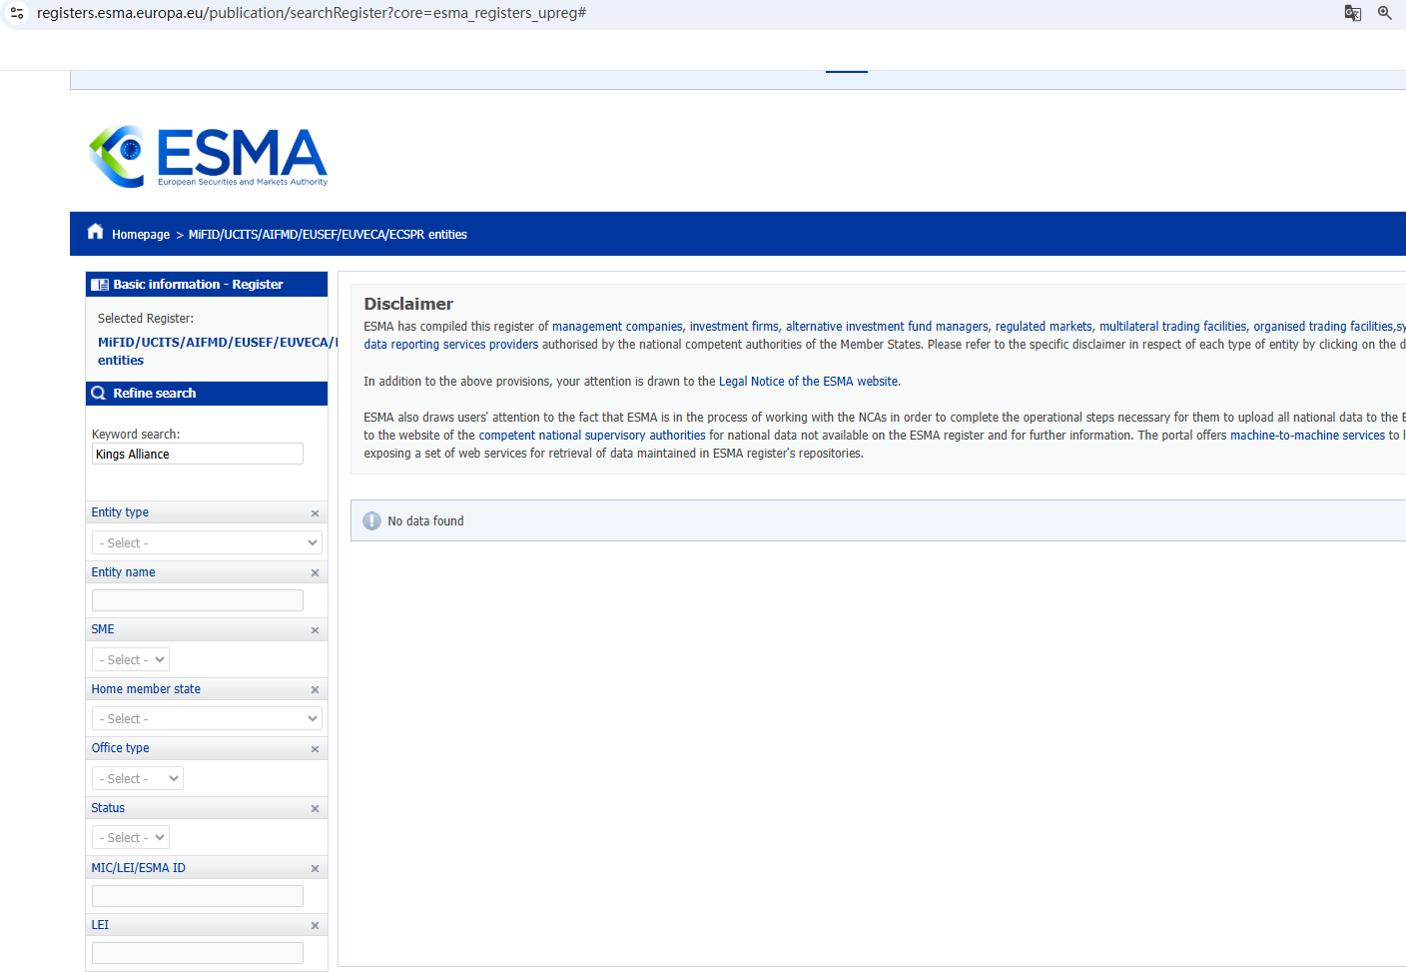
Task: Open the selected register link in sidebar
Action: pyautogui.click(x=218, y=351)
